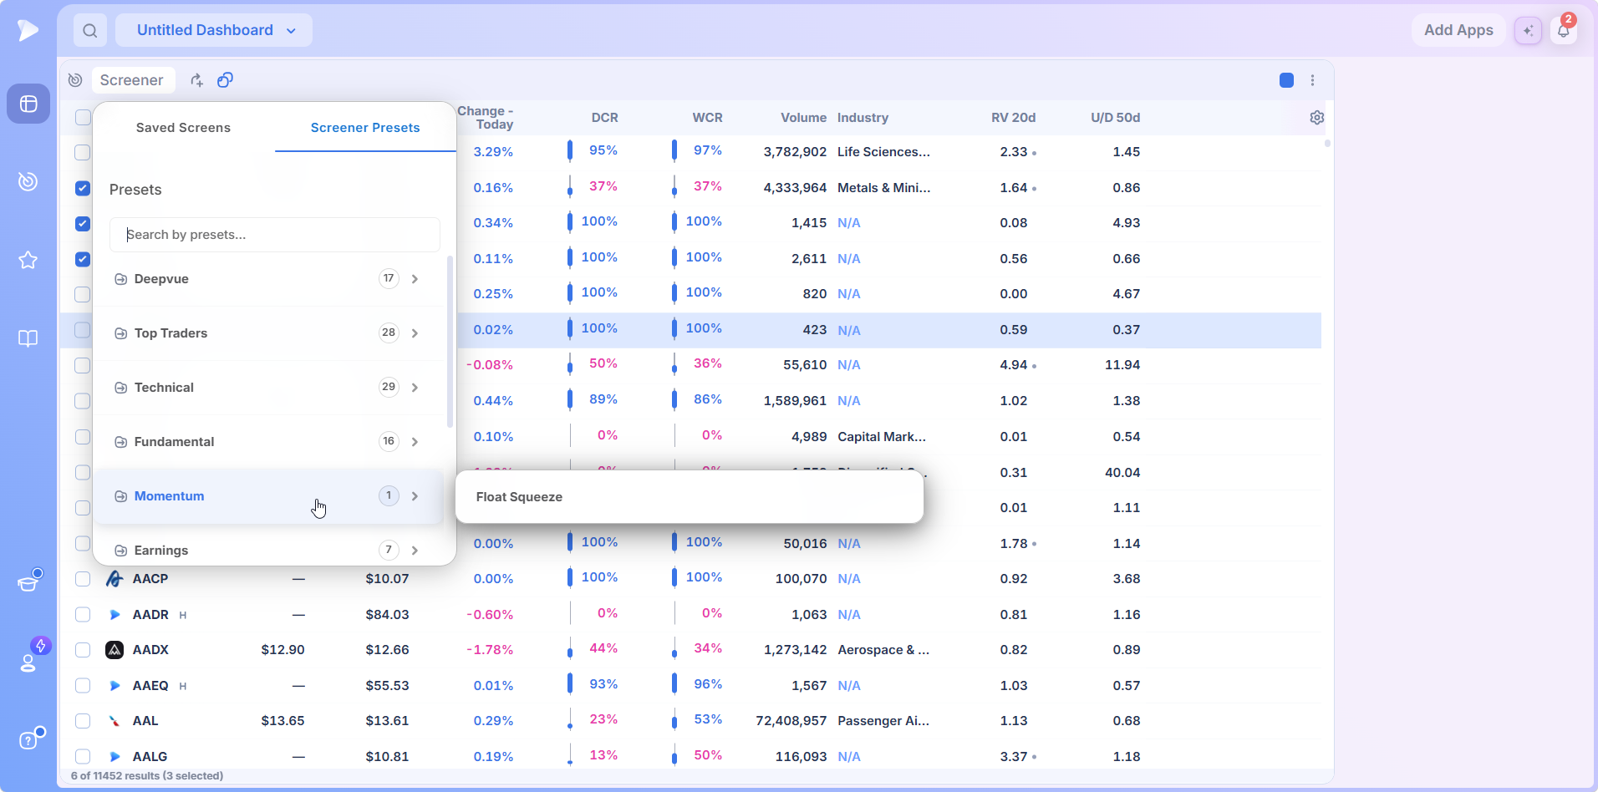Check the AAL row checkbox
Viewport: 1598px width, 792px height.
pyautogui.click(x=82, y=721)
